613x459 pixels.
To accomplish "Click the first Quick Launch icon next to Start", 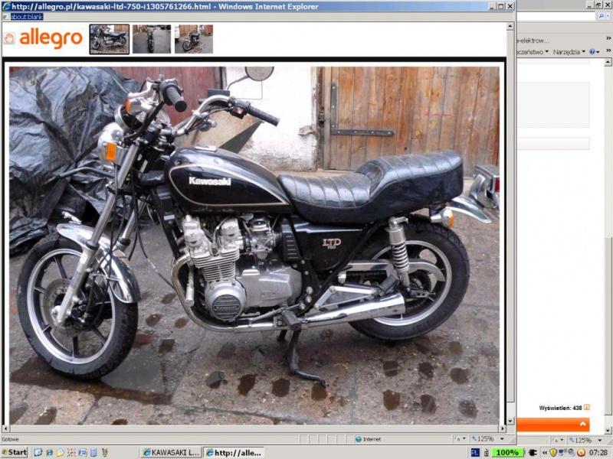I will point(38,453).
